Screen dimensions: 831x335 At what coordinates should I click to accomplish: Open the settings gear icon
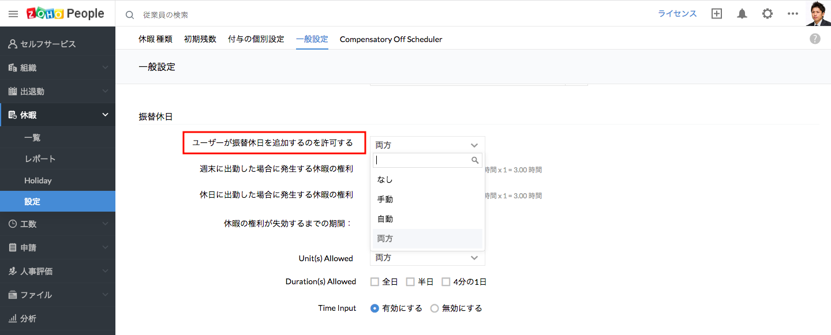(768, 14)
